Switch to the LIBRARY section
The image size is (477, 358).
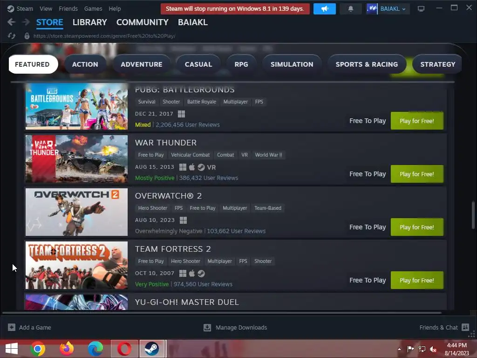point(90,22)
